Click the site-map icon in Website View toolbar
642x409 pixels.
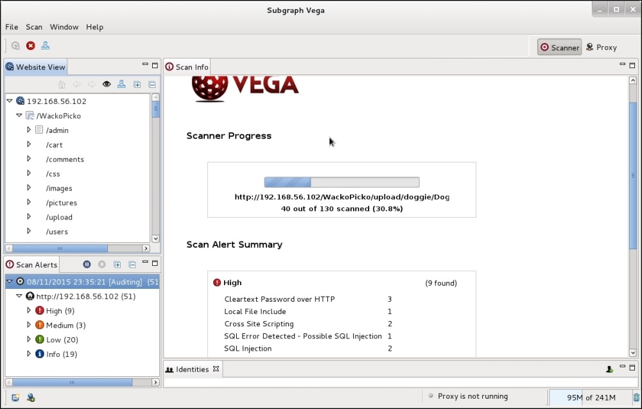coord(121,84)
